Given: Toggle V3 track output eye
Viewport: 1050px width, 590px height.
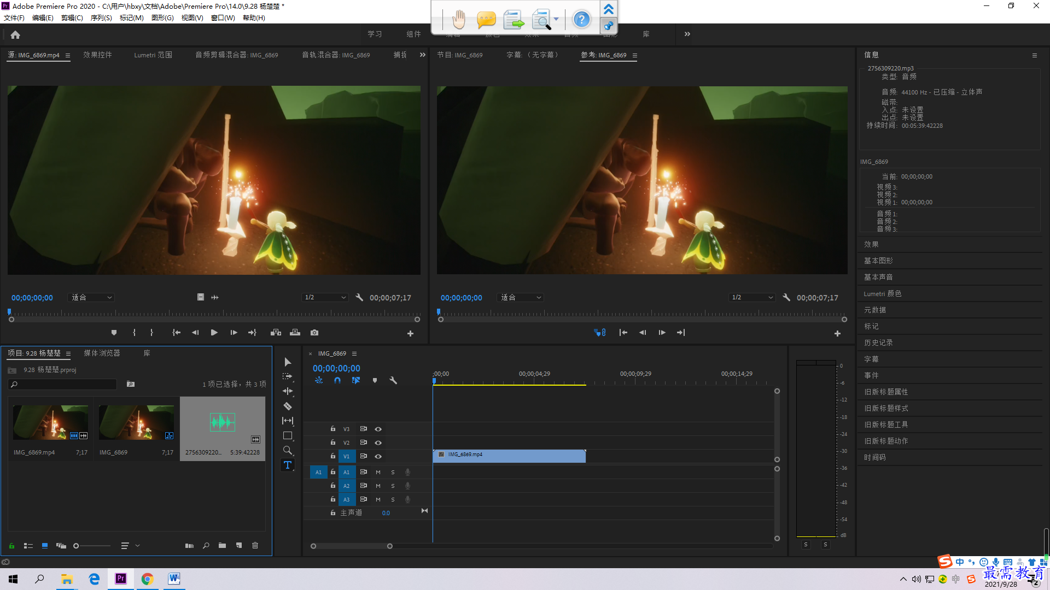Looking at the screenshot, I should click(378, 429).
